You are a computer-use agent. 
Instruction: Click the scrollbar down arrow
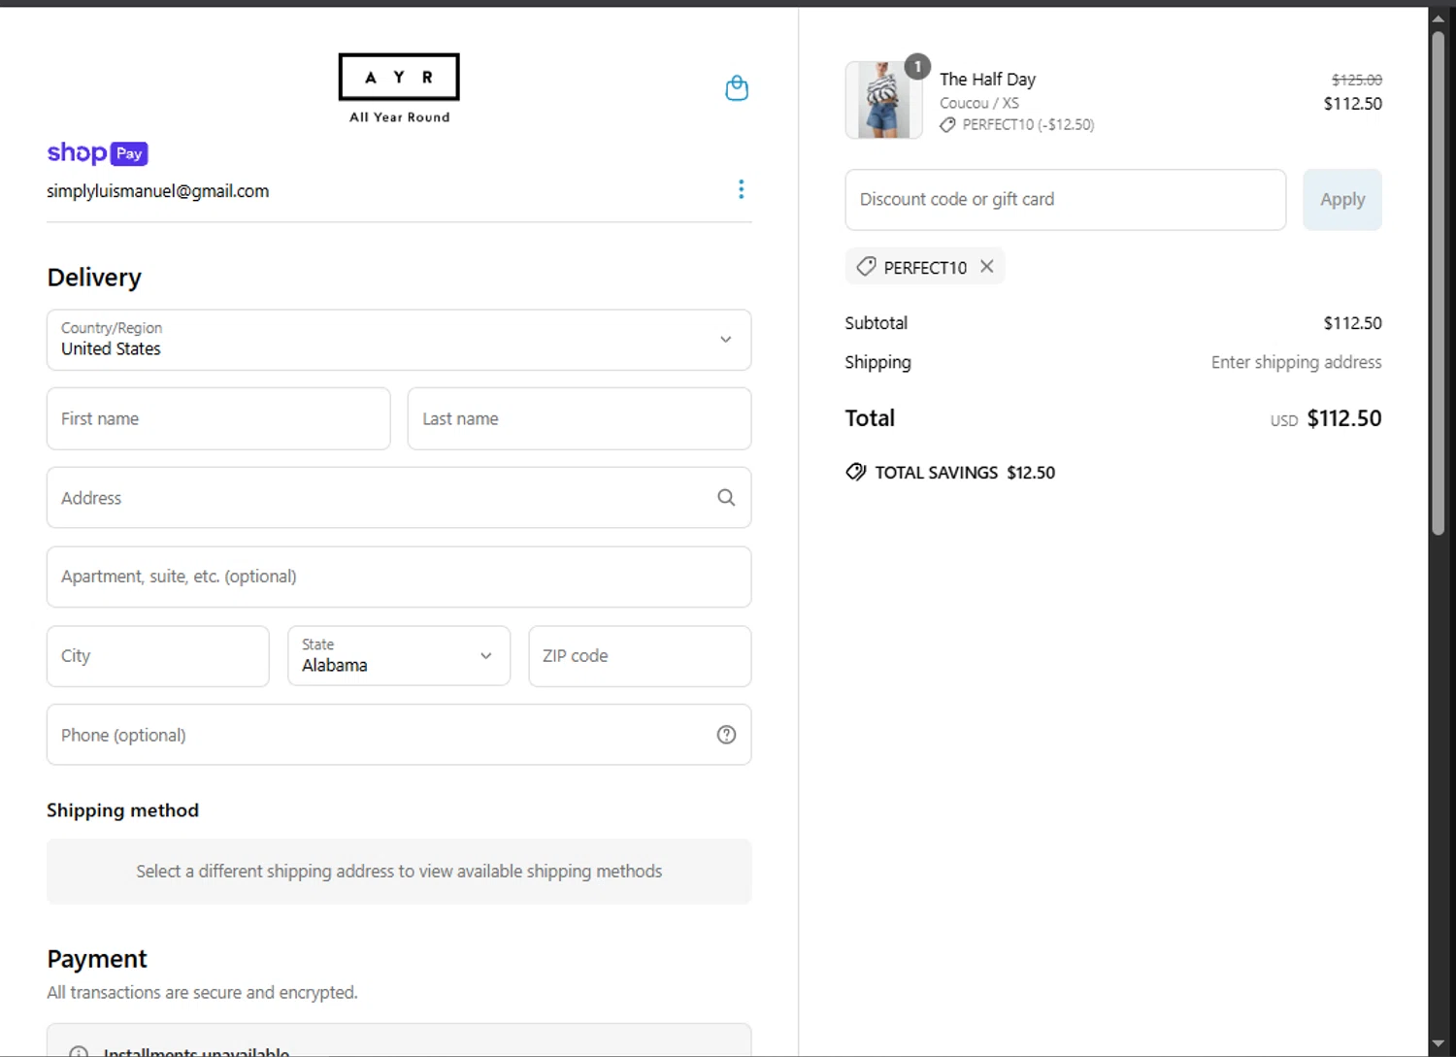pyautogui.click(x=1438, y=1044)
